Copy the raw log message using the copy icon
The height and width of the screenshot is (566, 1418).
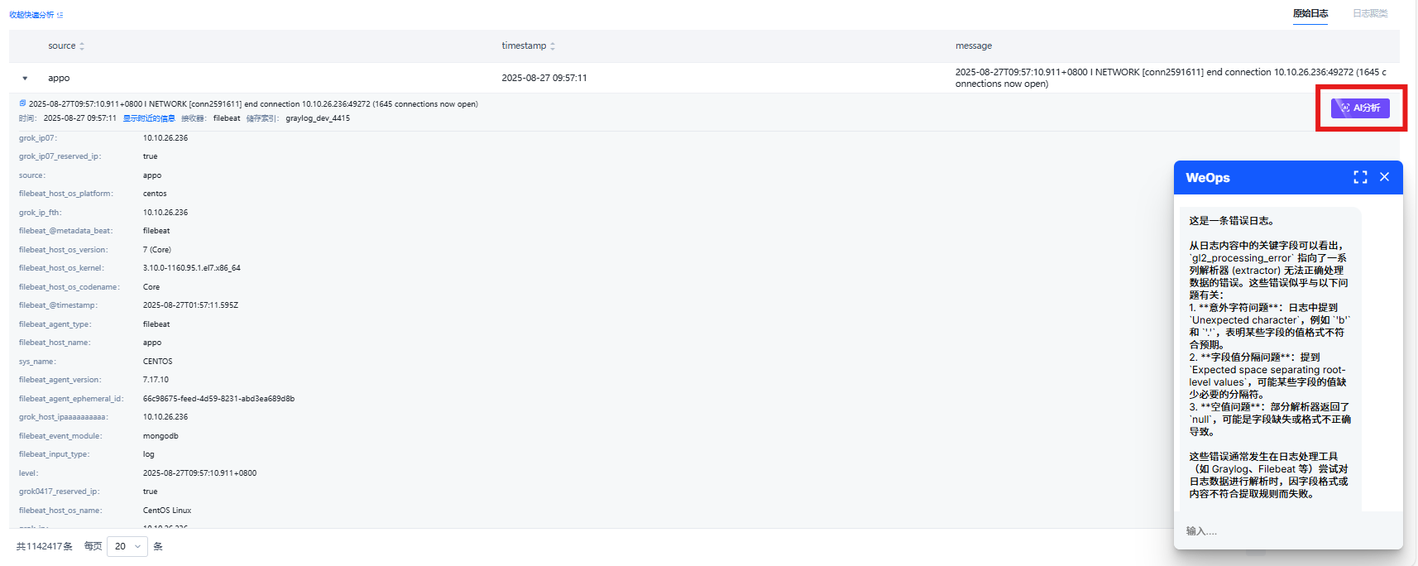pos(22,104)
